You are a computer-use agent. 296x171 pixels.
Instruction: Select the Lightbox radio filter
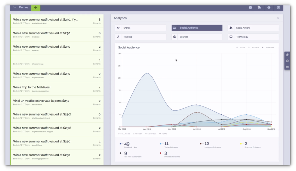(146, 134)
